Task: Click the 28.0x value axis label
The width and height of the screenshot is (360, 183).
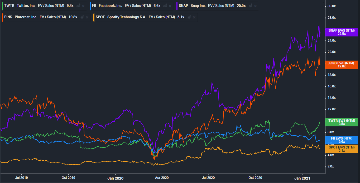Action: click(331, 18)
